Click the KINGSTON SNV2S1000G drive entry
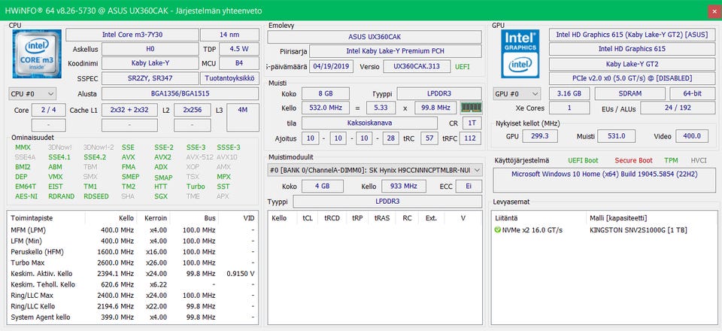 click(639, 229)
